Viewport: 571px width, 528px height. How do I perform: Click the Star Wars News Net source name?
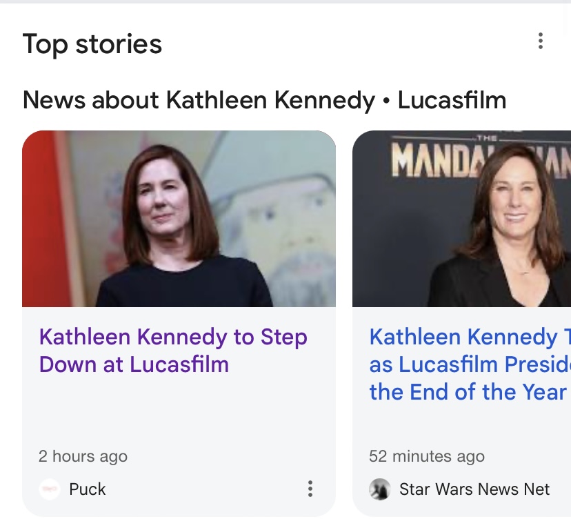tap(474, 489)
